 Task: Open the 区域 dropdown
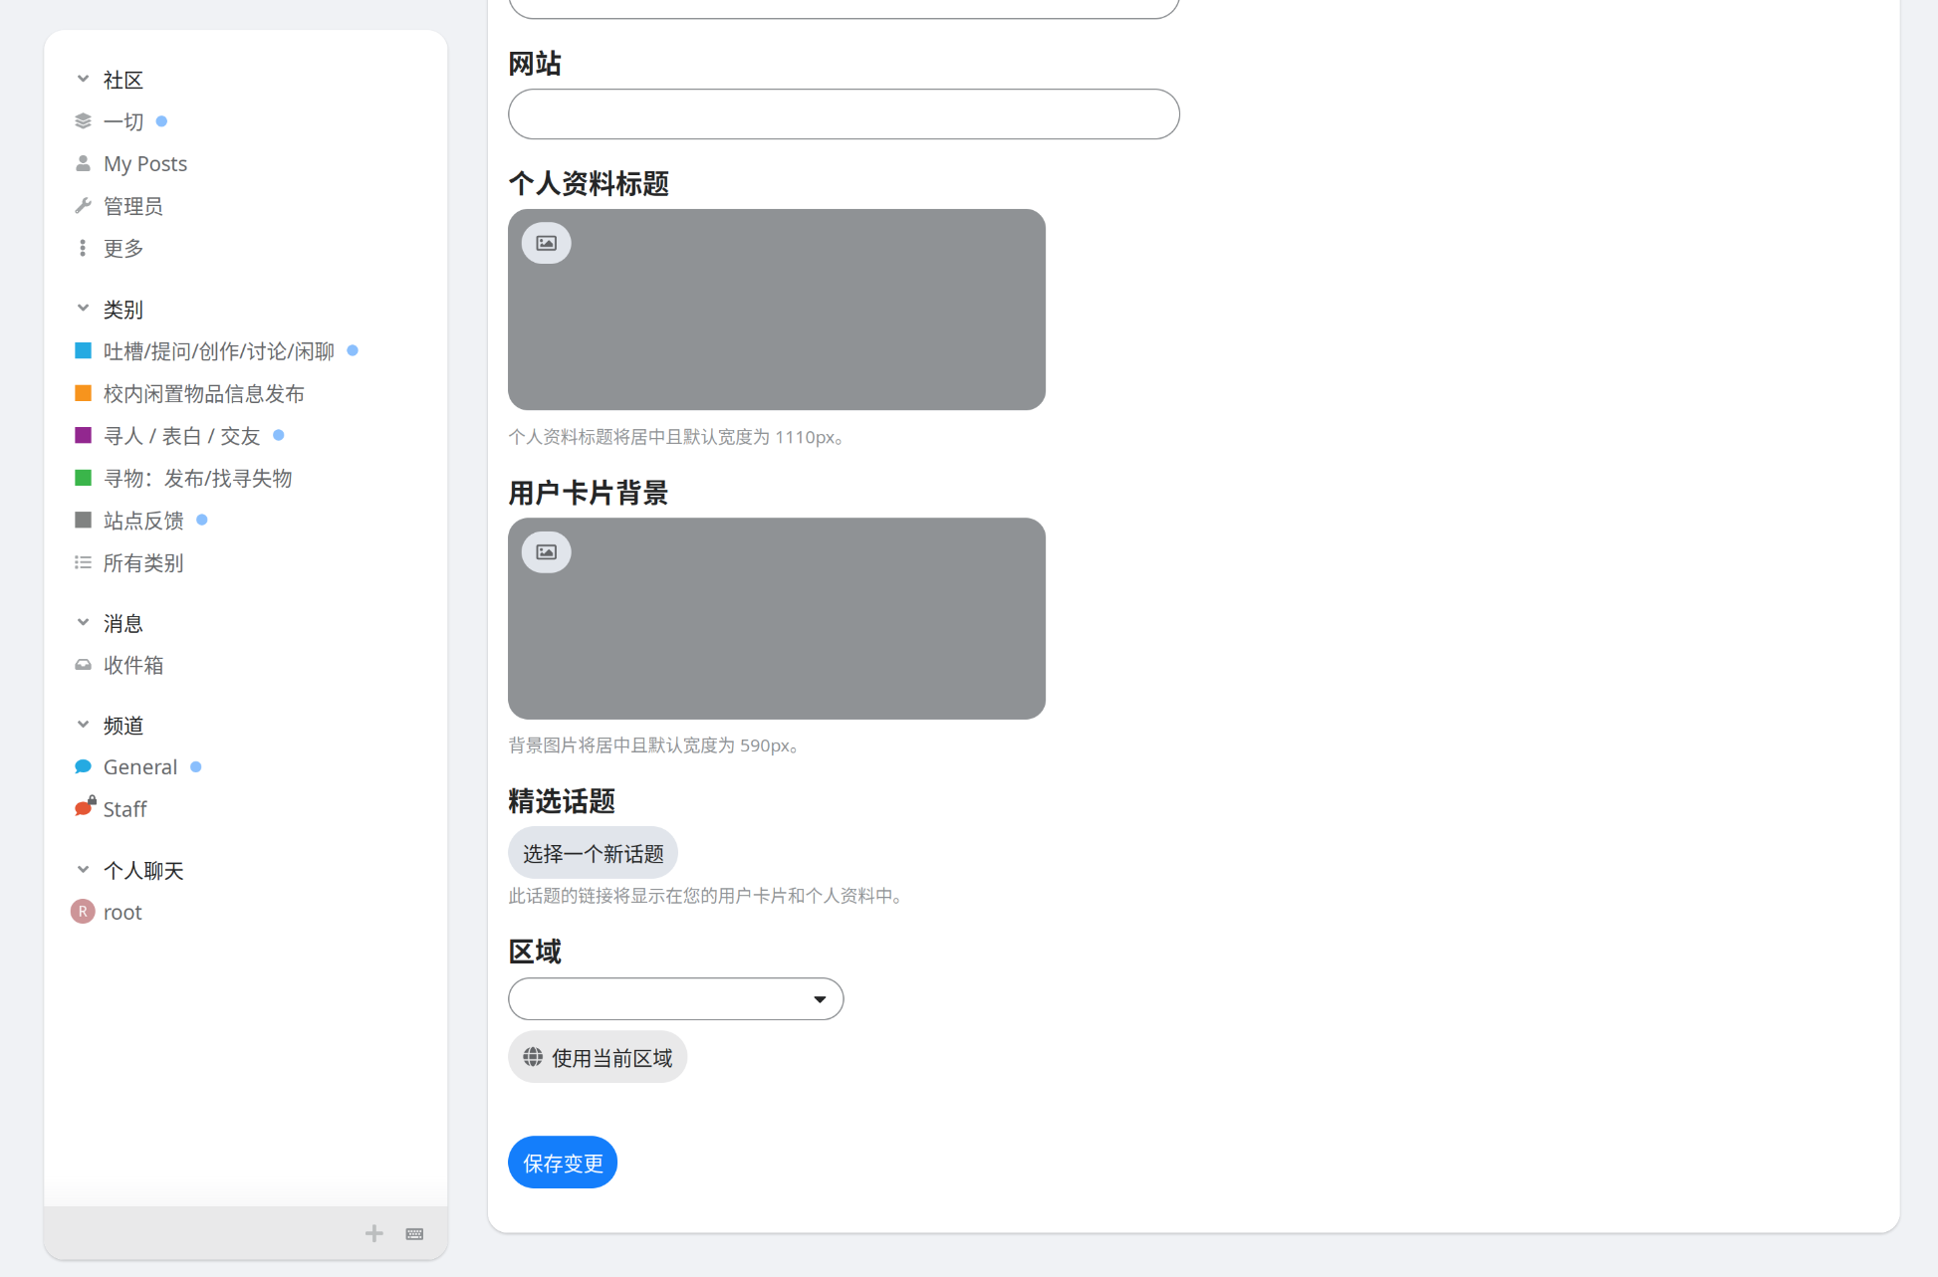click(675, 999)
